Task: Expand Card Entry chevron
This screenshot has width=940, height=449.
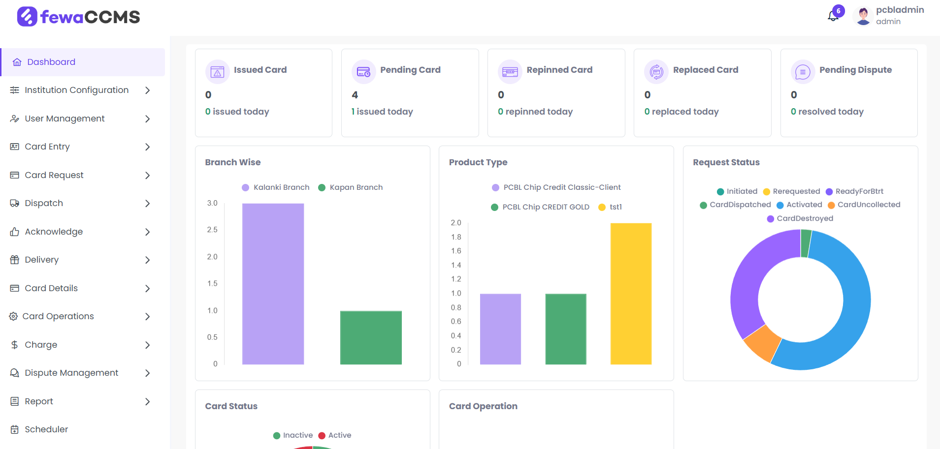Action: click(147, 147)
